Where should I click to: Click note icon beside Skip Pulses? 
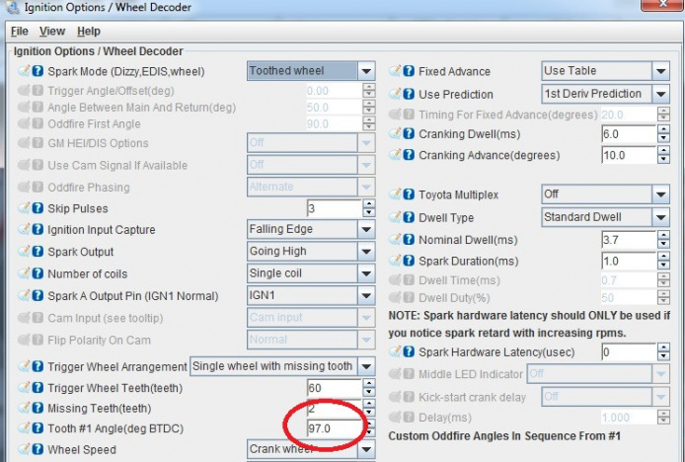click(24, 208)
